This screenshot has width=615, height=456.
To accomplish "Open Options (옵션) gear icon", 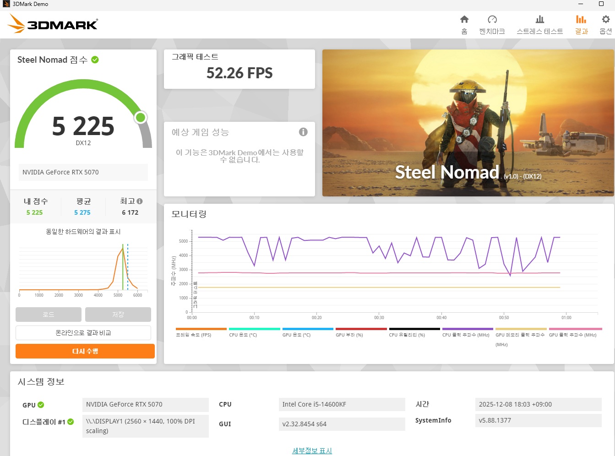I will point(605,19).
